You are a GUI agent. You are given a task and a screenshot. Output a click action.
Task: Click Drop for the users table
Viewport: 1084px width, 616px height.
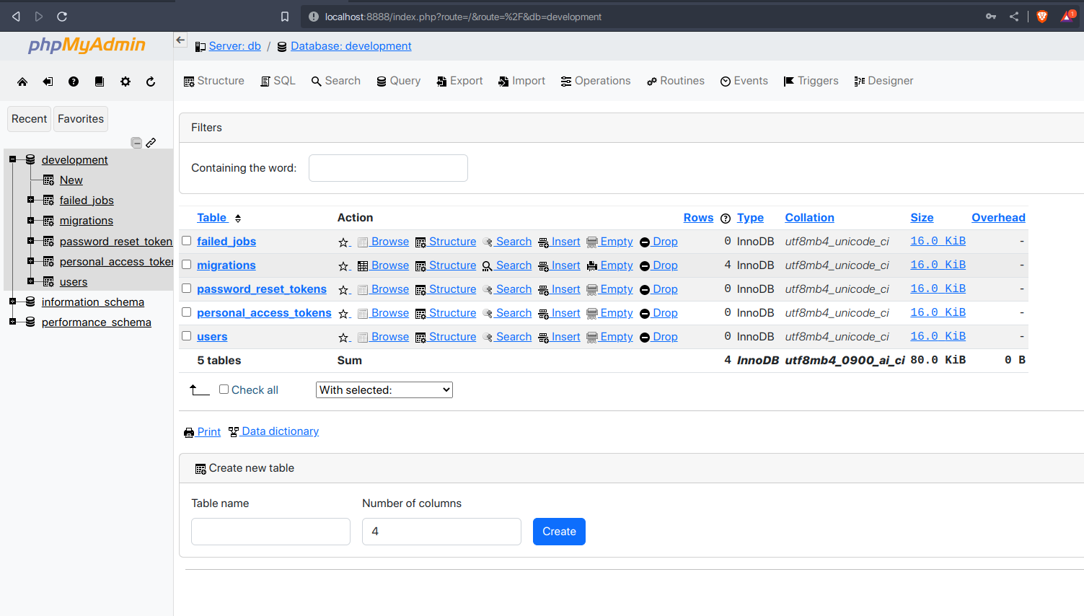(x=658, y=337)
